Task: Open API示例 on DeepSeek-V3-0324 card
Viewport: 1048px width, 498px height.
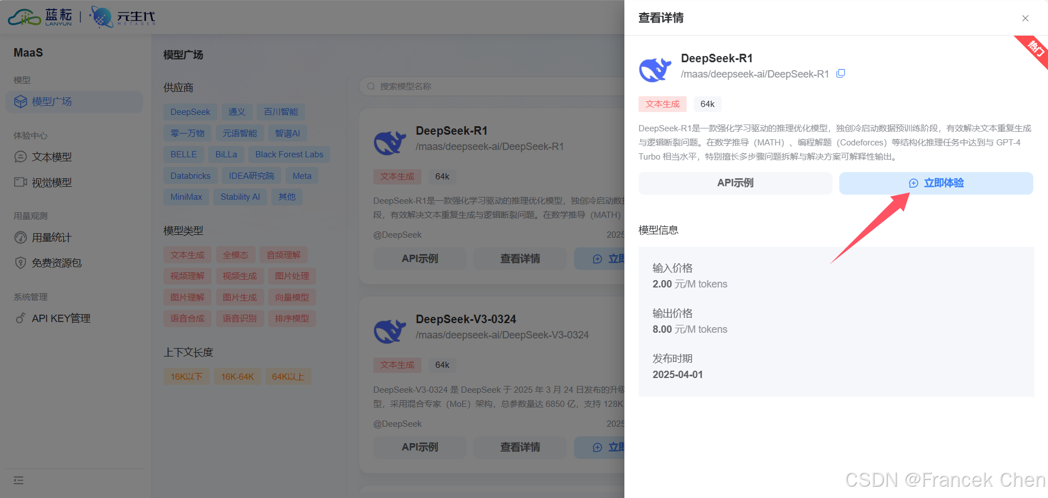Action: coord(420,447)
